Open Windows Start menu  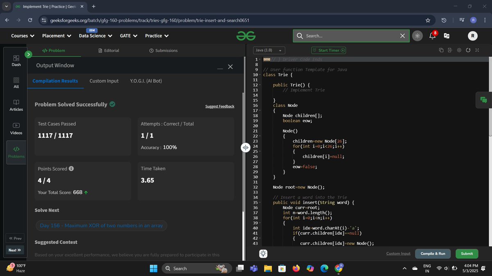[153, 268]
